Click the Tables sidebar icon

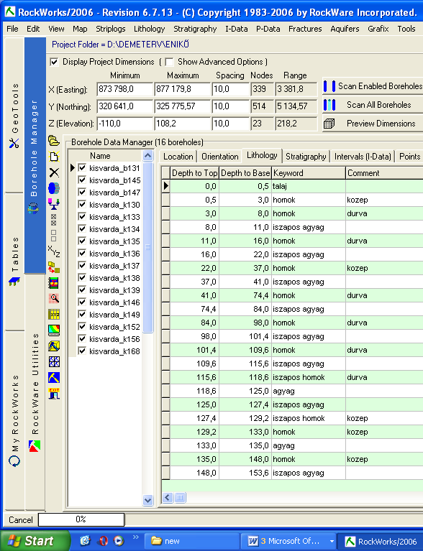coord(14,281)
